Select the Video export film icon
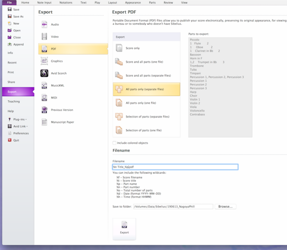 point(44,37)
